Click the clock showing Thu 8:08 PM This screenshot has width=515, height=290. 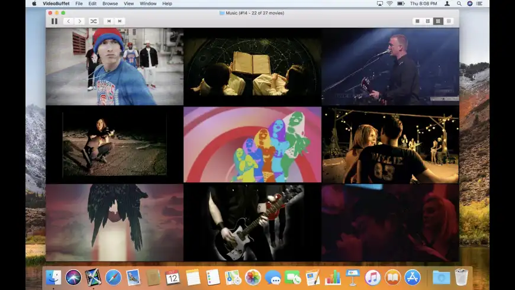click(x=423, y=4)
